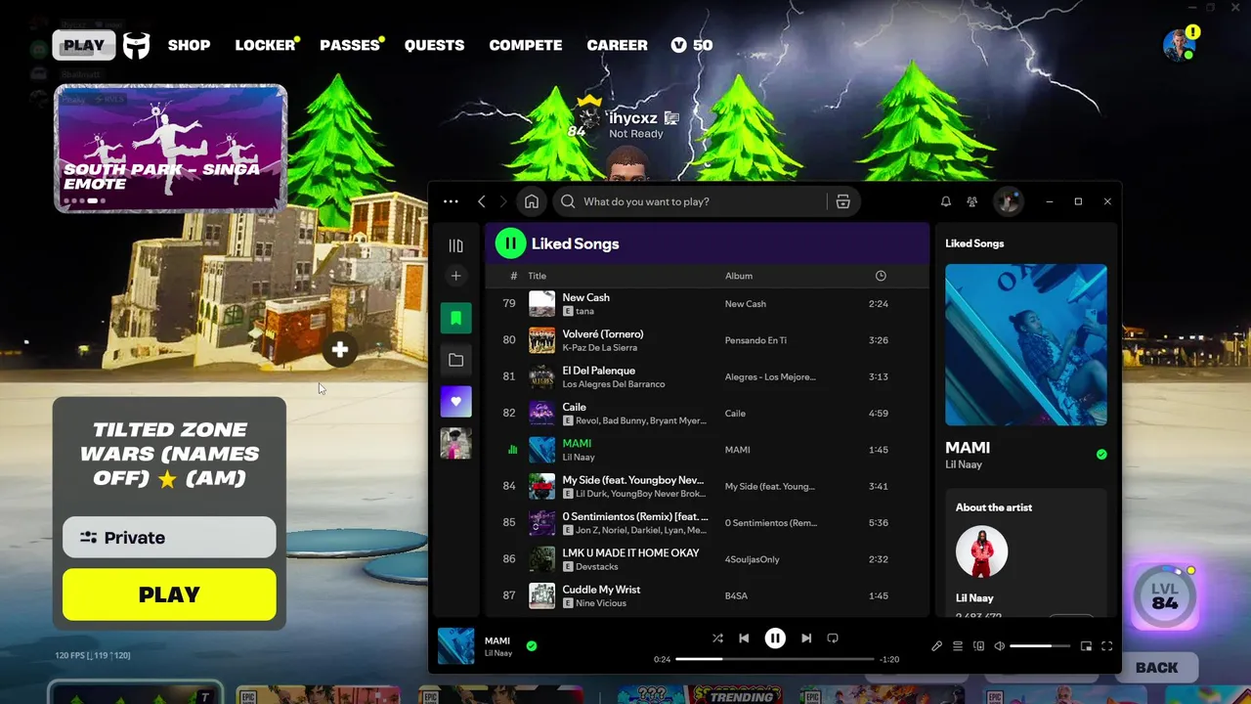Open the Fortnite QUESTS tab
The height and width of the screenshot is (704, 1251).
434,45
